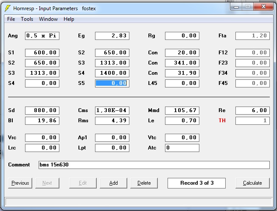The height and width of the screenshot is (211, 277).
Task: Click the Fta field showing 1,20
Action: 253,36
